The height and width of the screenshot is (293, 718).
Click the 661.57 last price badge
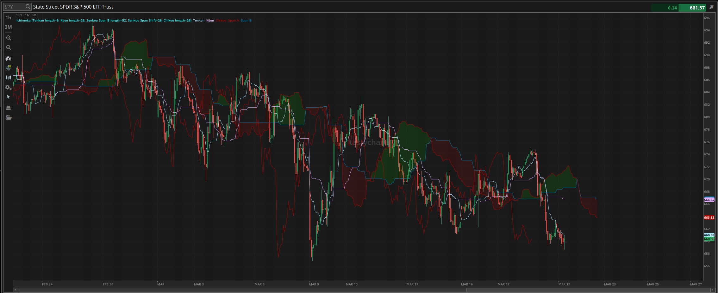click(x=692, y=8)
